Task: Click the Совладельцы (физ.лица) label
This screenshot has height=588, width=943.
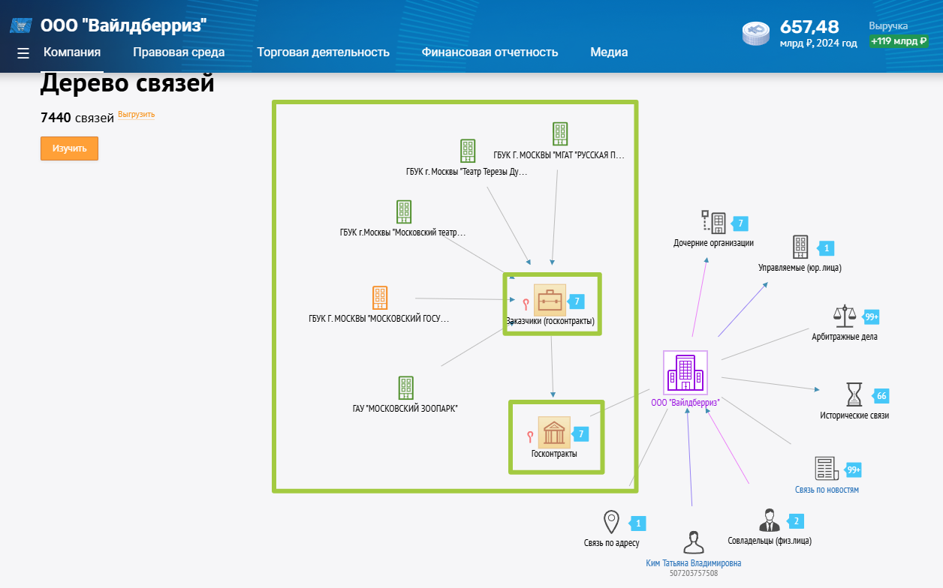Action: pos(770,541)
